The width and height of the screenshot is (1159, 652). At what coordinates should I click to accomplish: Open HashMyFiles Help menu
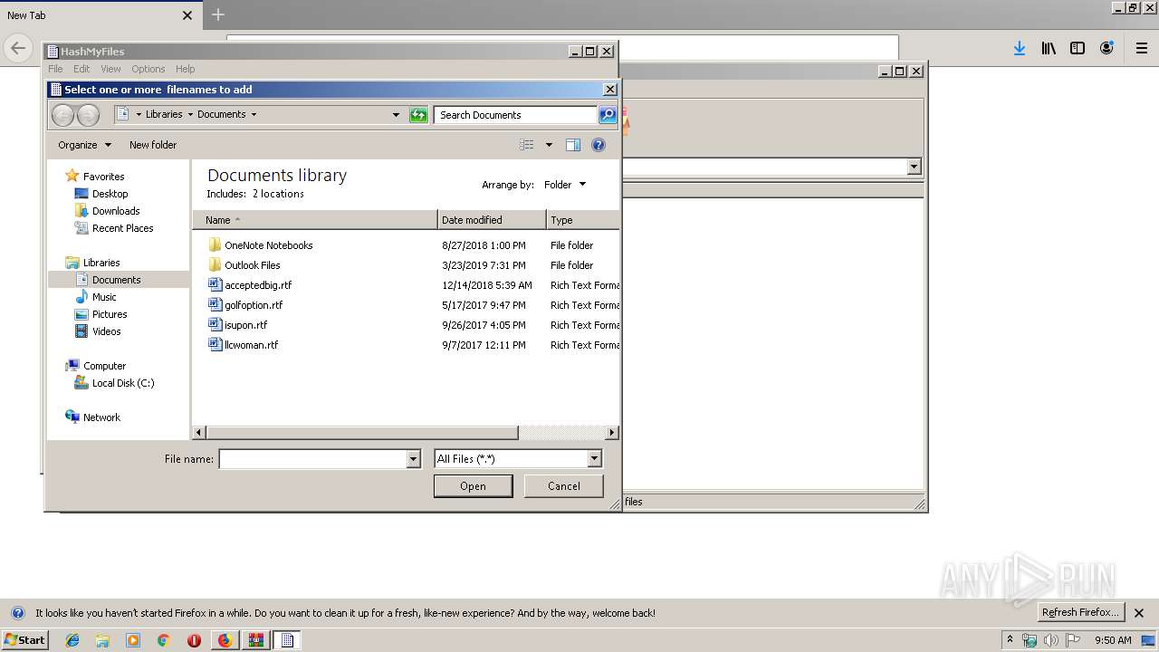[185, 69]
